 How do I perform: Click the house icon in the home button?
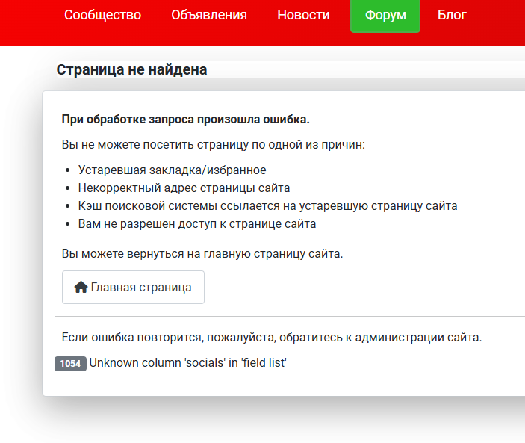point(81,288)
